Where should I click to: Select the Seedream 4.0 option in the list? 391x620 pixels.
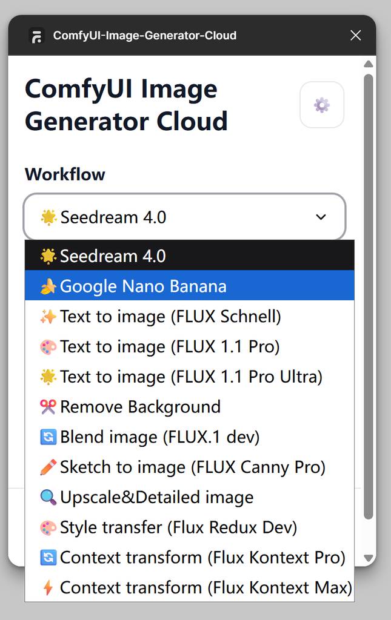tap(113, 256)
